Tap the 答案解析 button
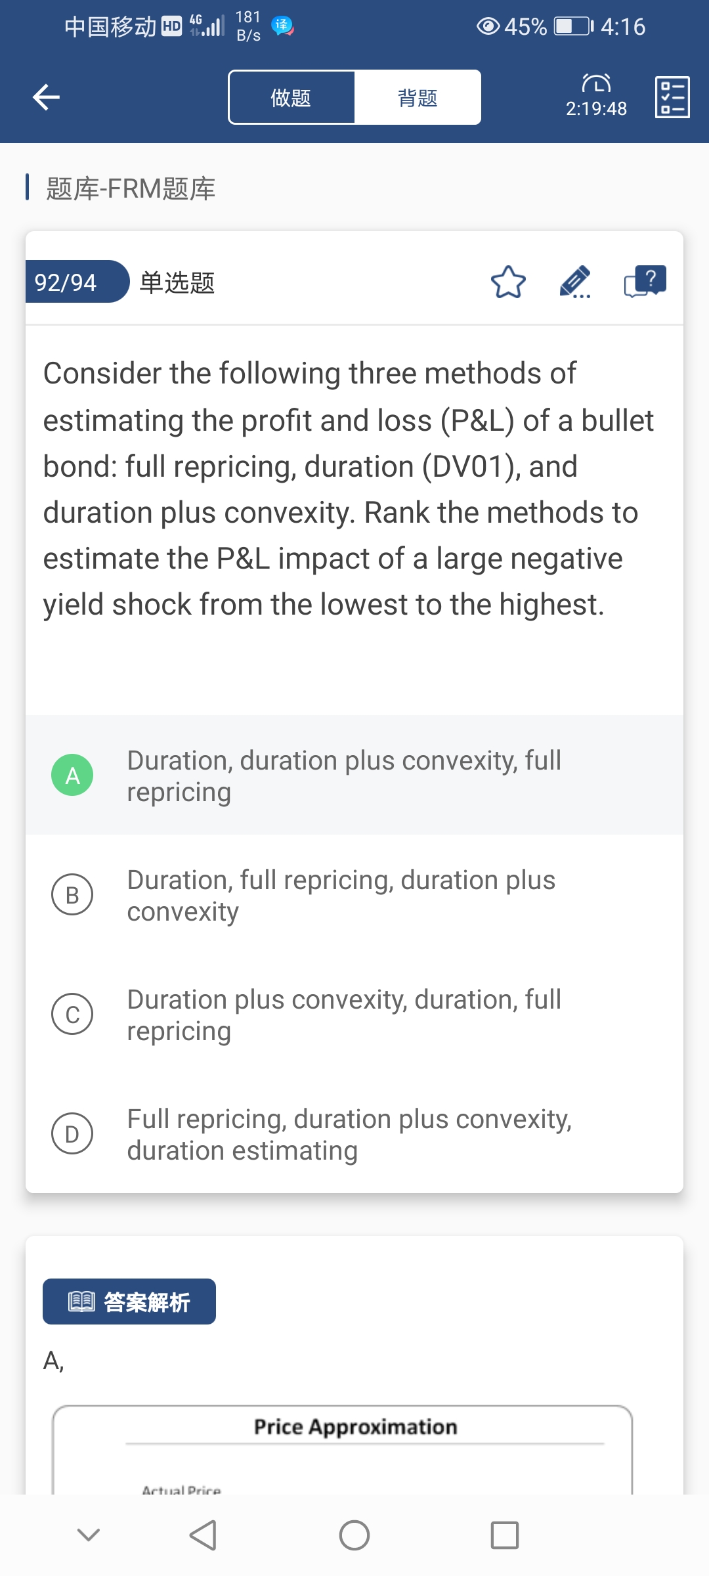709x1576 pixels. 129,1302
